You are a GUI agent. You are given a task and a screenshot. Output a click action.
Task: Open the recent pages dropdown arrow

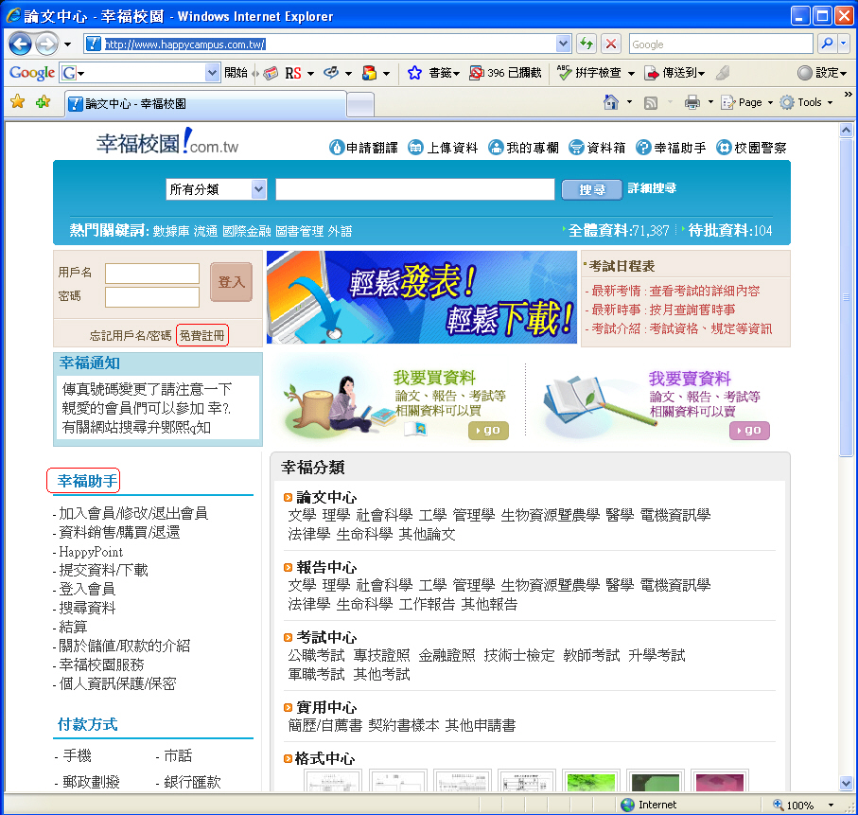[67, 44]
